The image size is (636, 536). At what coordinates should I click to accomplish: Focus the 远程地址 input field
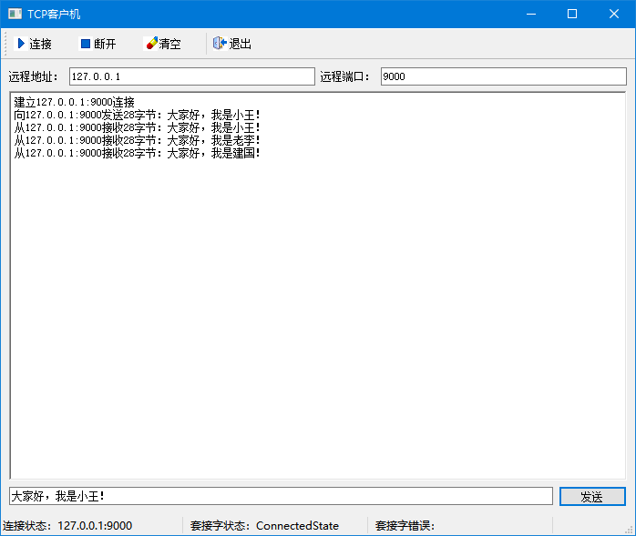tap(192, 76)
